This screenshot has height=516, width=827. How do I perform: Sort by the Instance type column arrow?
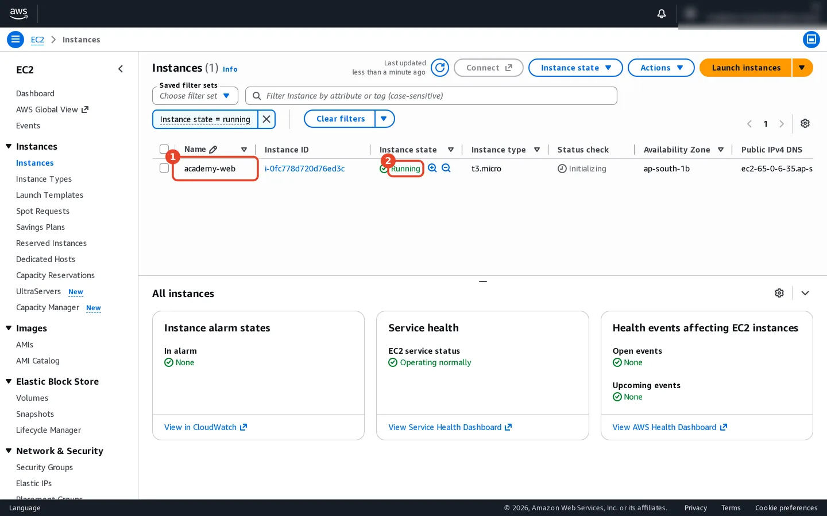click(x=537, y=150)
